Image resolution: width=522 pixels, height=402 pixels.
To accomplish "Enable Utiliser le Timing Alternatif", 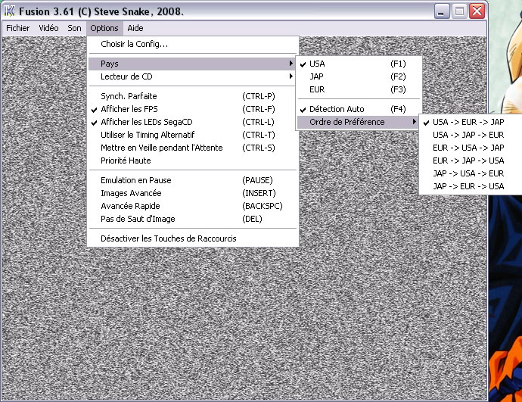I will [193, 135].
